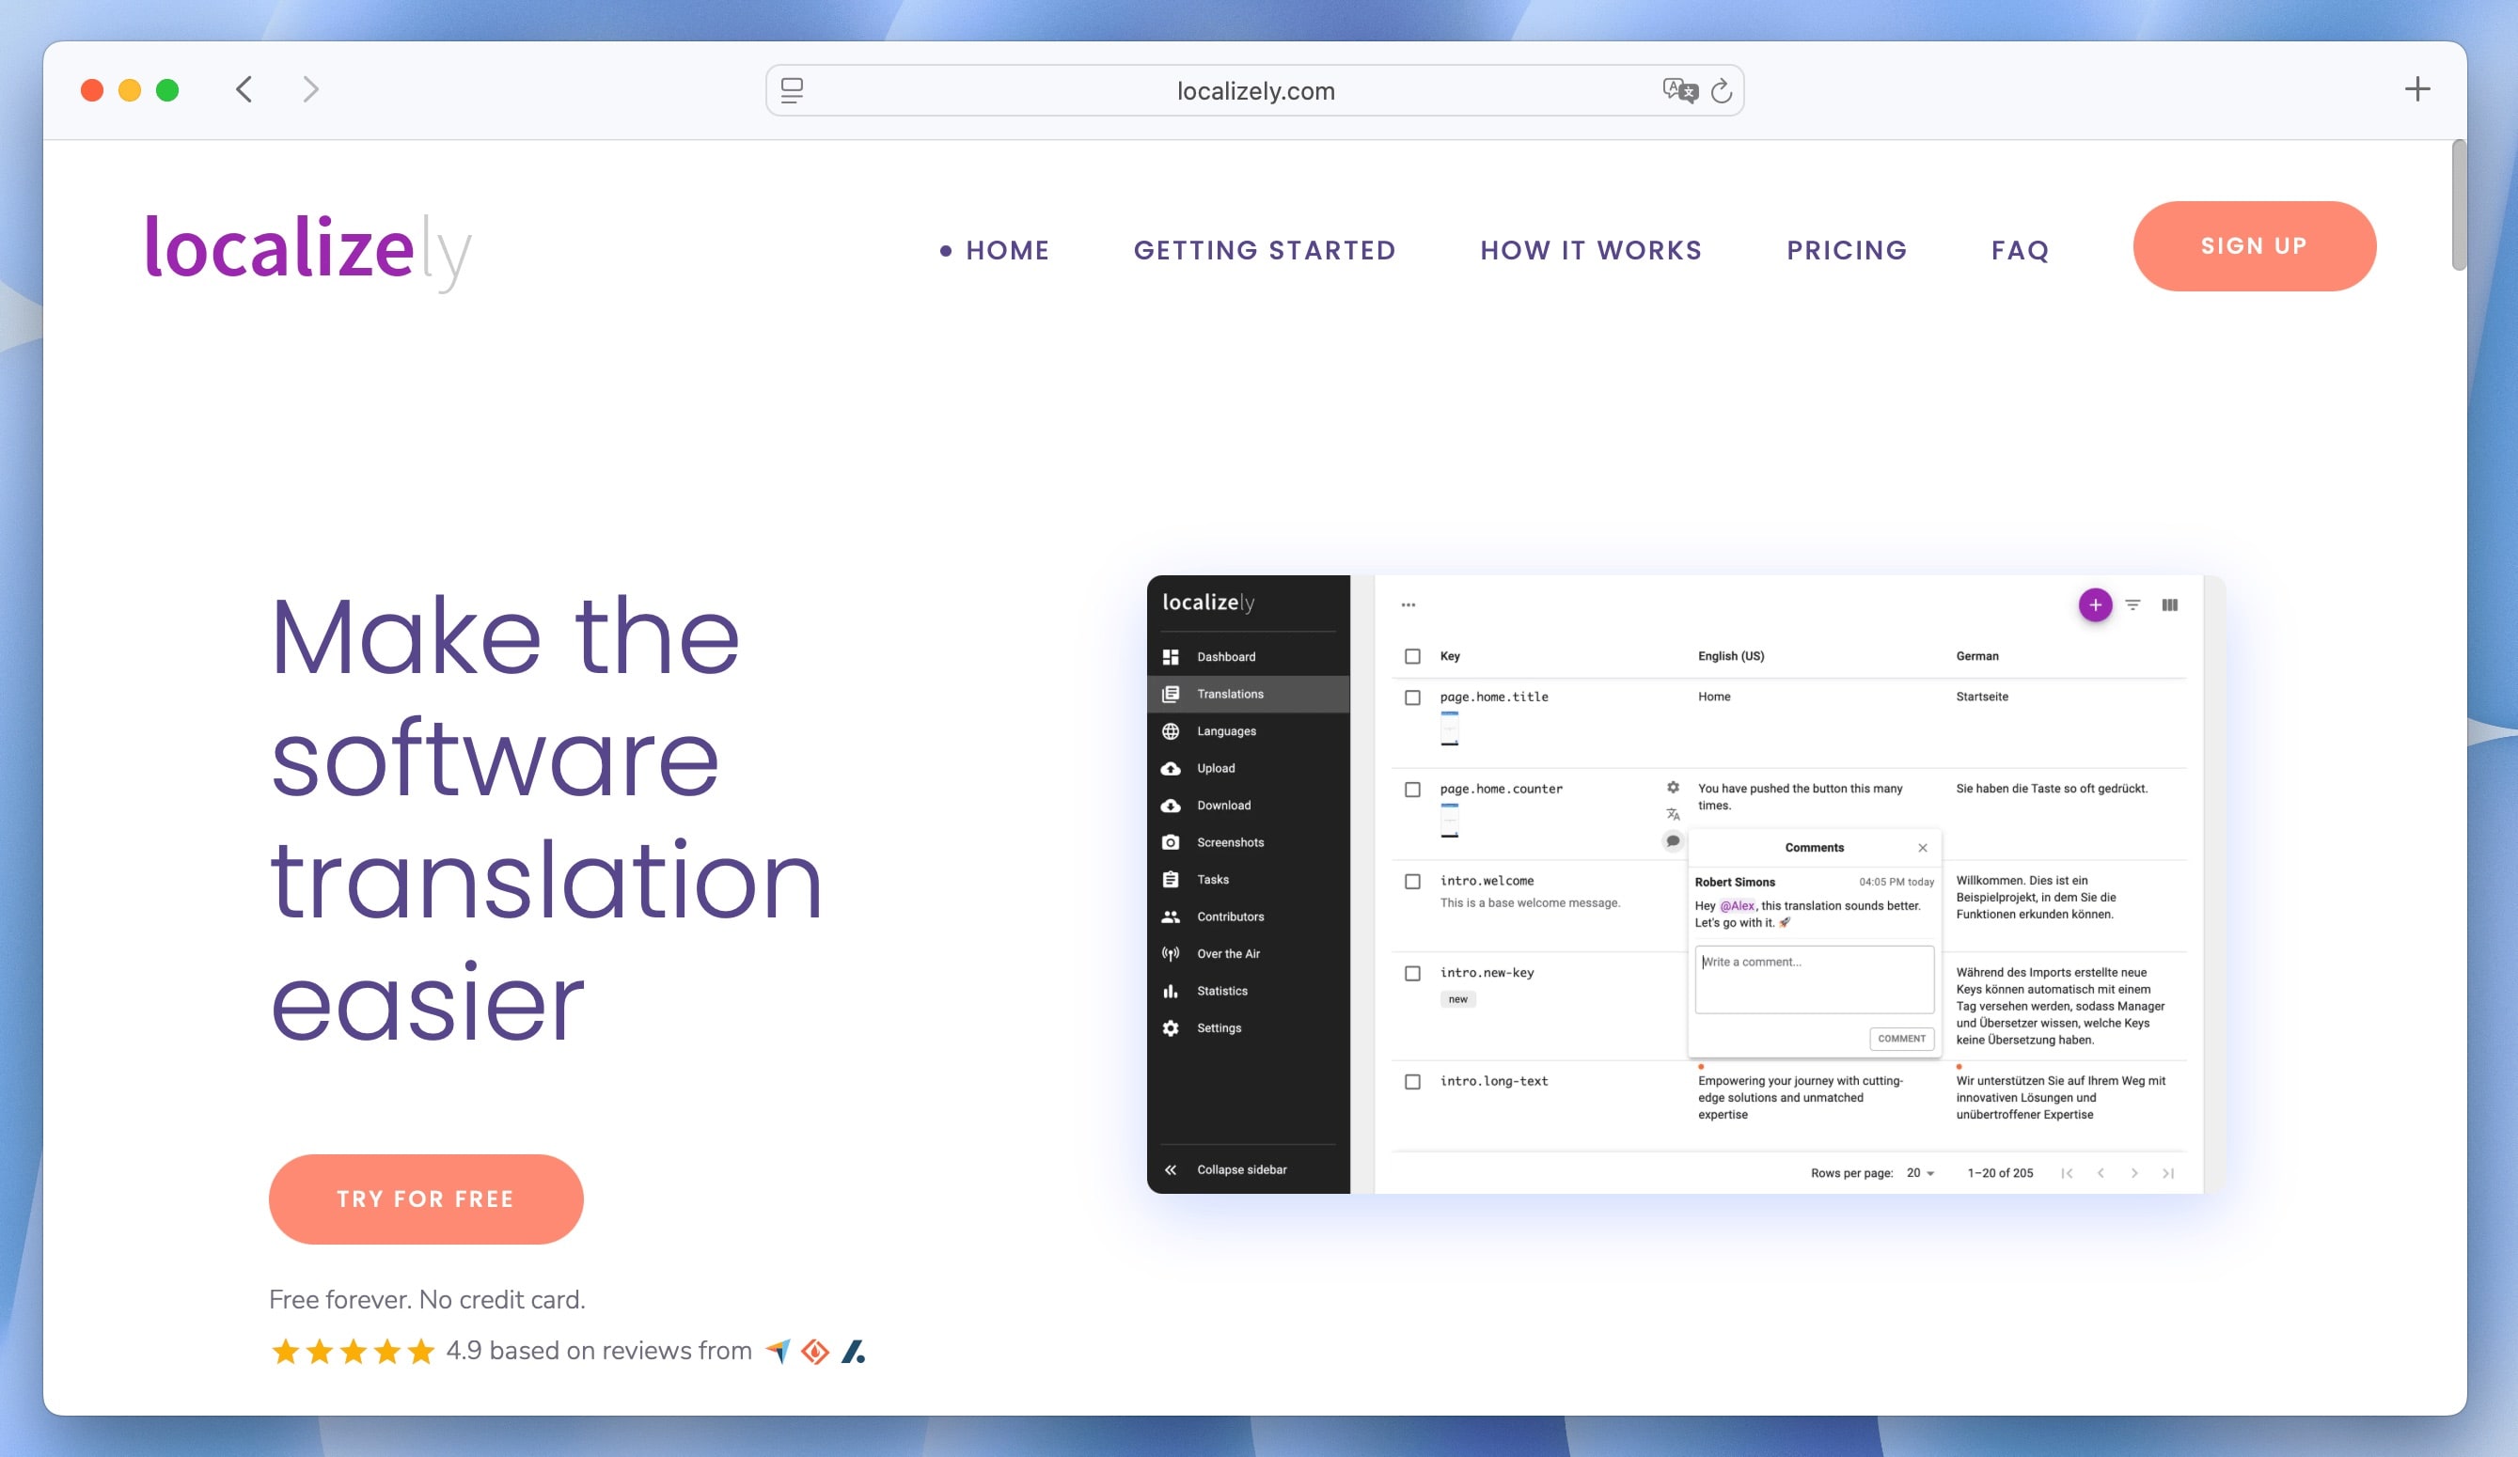This screenshot has width=2518, height=1457.
Task: Open the filter list icon
Action: pyautogui.click(x=2132, y=604)
